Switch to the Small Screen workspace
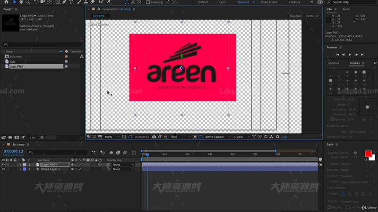This screenshot has height=212, width=378. [269, 2]
